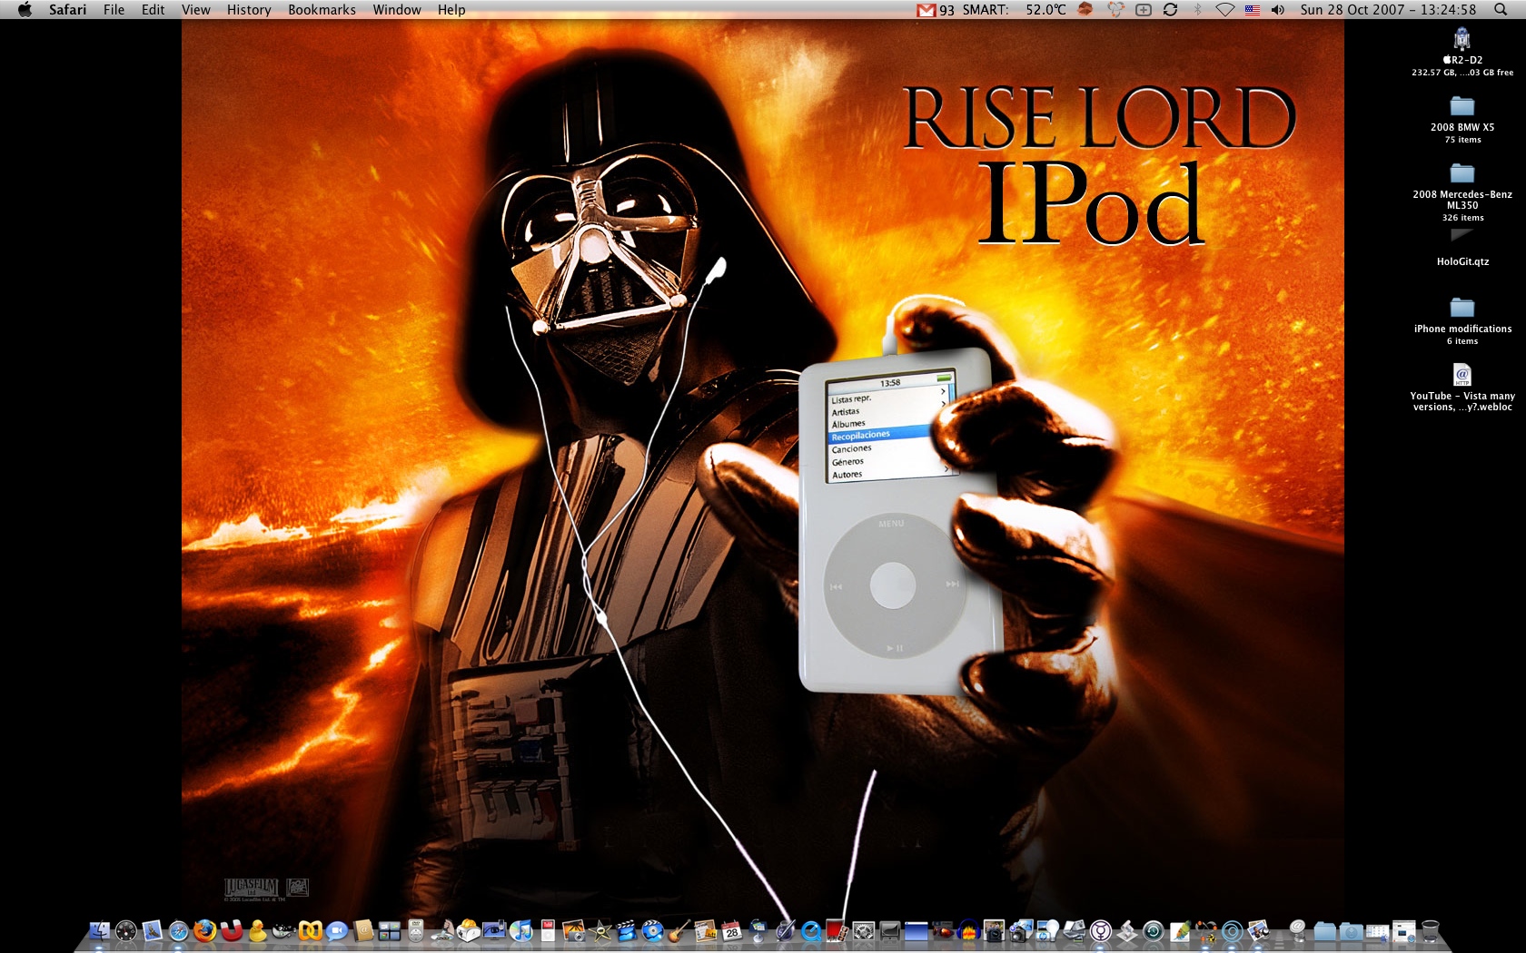Open the AirPort Wi-Fi status menu

coord(1224,10)
